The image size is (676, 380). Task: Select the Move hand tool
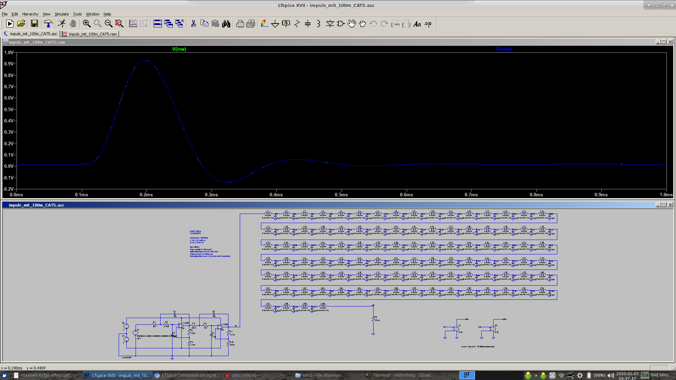click(x=352, y=24)
